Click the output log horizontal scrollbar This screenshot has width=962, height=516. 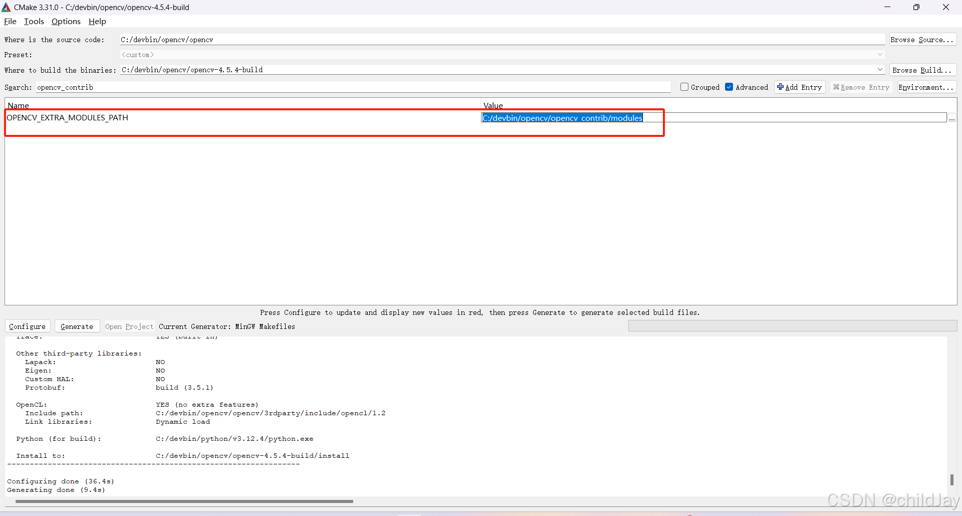(184, 501)
